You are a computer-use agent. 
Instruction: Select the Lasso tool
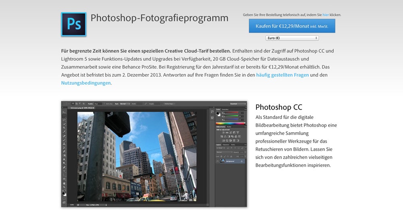click(x=64, y=120)
